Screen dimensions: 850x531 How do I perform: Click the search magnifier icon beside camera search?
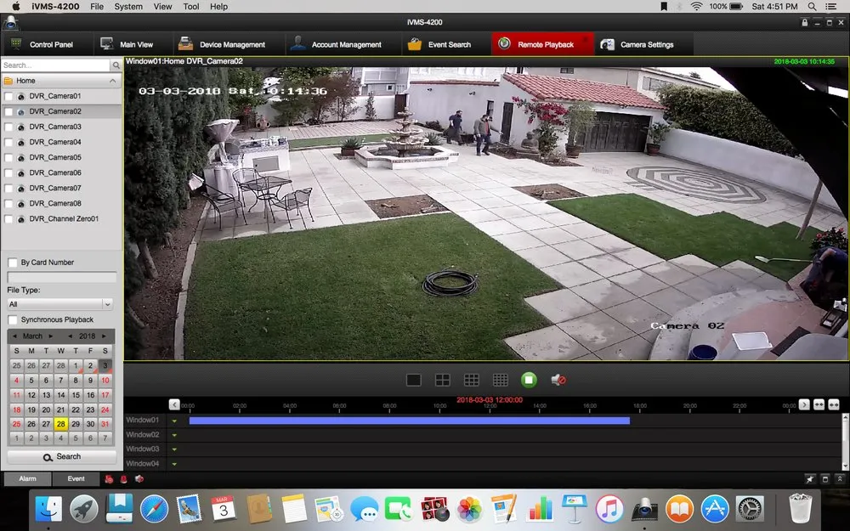(x=116, y=65)
